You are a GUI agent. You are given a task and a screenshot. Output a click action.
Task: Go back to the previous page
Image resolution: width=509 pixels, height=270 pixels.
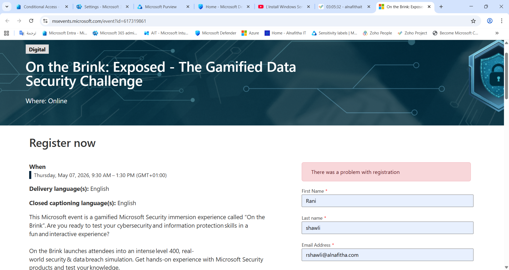[x=7, y=21]
